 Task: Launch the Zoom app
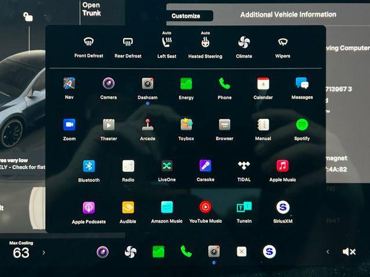[69, 125]
